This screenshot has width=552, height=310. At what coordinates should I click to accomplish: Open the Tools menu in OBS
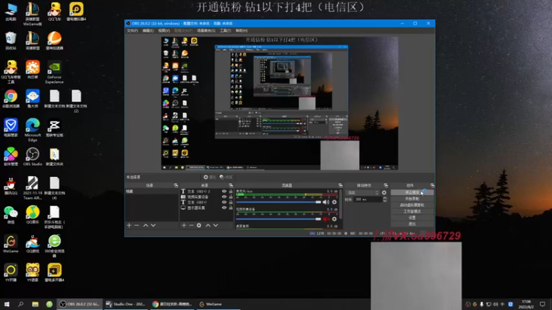click(x=226, y=30)
